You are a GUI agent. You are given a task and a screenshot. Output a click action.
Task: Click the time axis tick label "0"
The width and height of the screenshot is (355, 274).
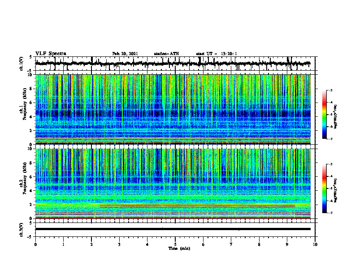point(35,244)
